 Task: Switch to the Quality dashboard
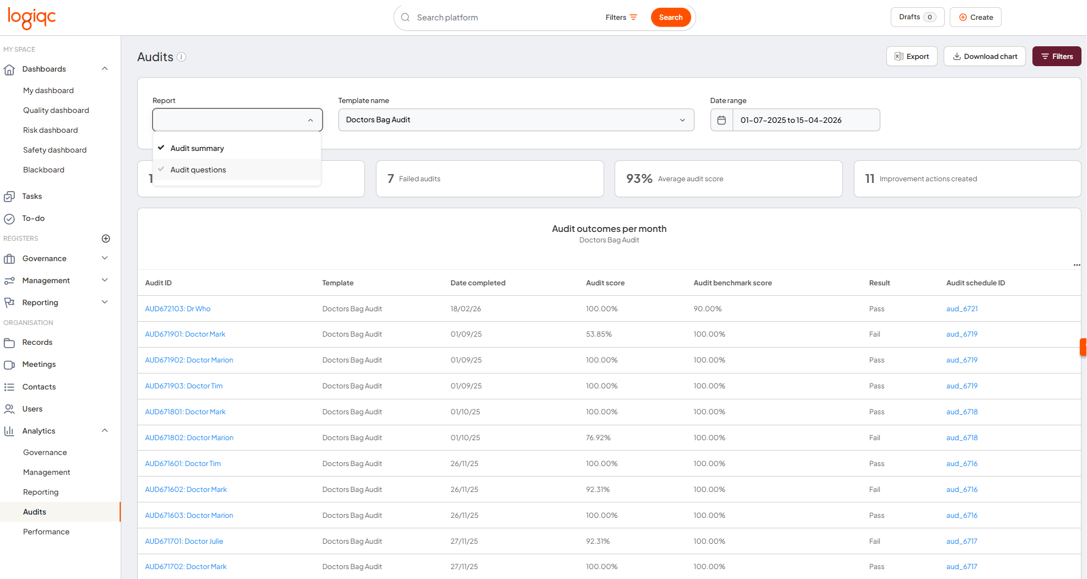56,110
